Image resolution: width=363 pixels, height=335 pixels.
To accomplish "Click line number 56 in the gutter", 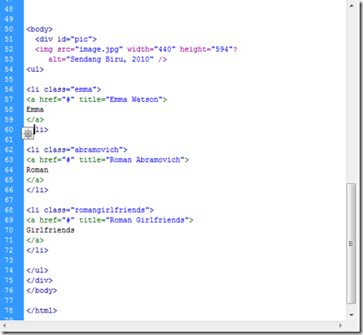I will (9, 89).
